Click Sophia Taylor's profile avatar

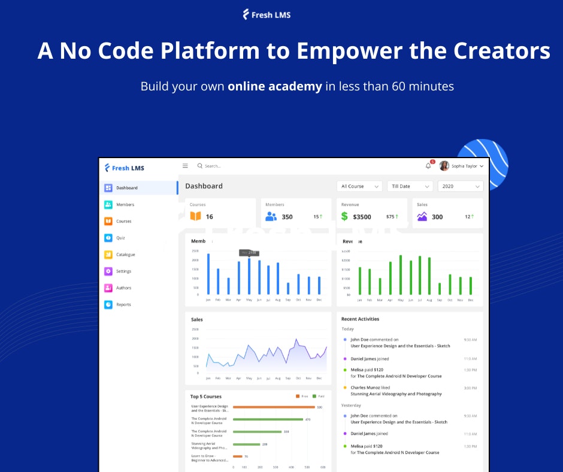pyautogui.click(x=444, y=165)
